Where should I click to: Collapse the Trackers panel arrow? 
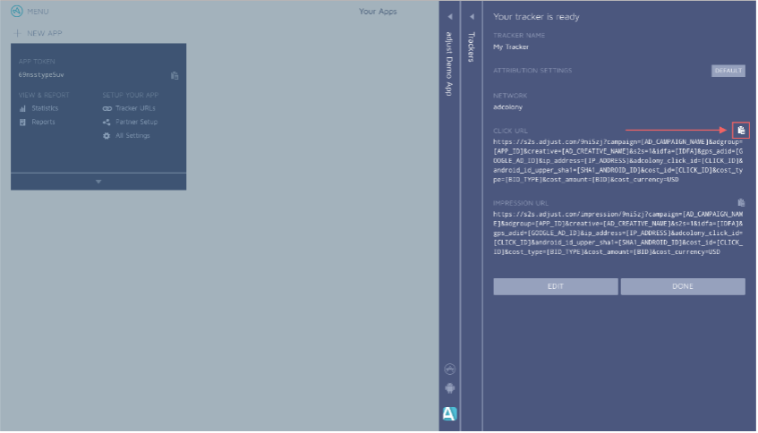(472, 16)
